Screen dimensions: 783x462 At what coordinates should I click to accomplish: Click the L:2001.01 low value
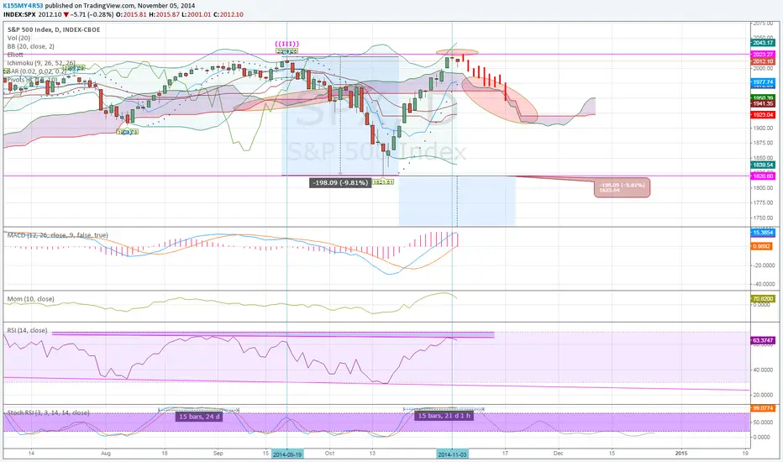pos(196,14)
